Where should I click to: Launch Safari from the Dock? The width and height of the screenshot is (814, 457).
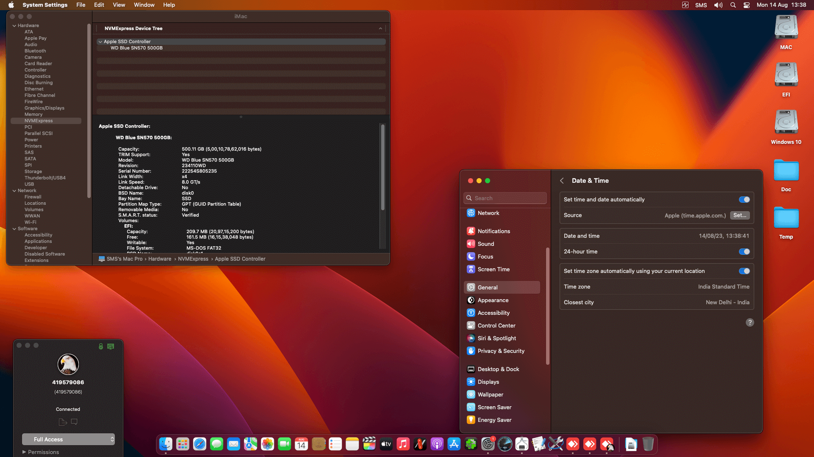tap(200, 444)
